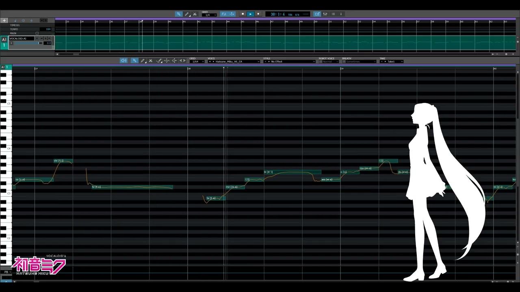
Task: Toggle the editor panel view icon
Action: point(317,14)
